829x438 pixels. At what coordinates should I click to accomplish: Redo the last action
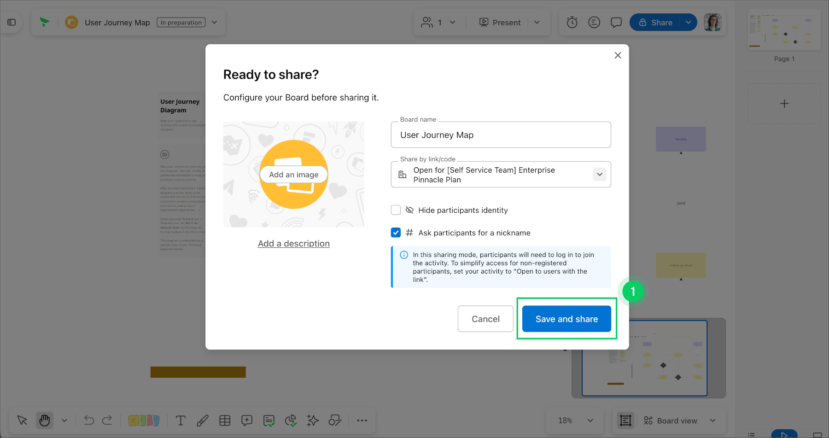[x=107, y=420]
